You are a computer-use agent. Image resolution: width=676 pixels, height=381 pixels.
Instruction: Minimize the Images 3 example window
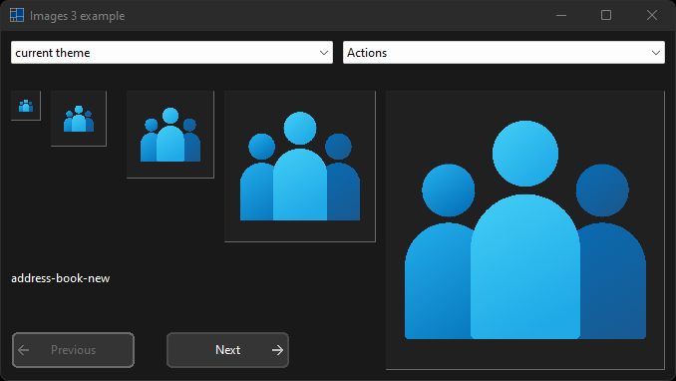point(561,16)
